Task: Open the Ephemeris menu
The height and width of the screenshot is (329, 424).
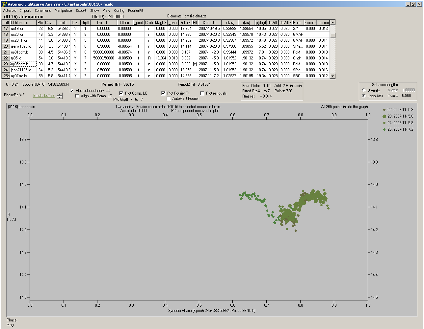Action: tap(42, 11)
